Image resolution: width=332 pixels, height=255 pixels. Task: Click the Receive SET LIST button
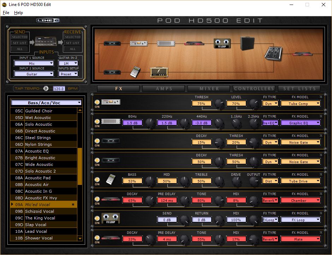point(73,43)
